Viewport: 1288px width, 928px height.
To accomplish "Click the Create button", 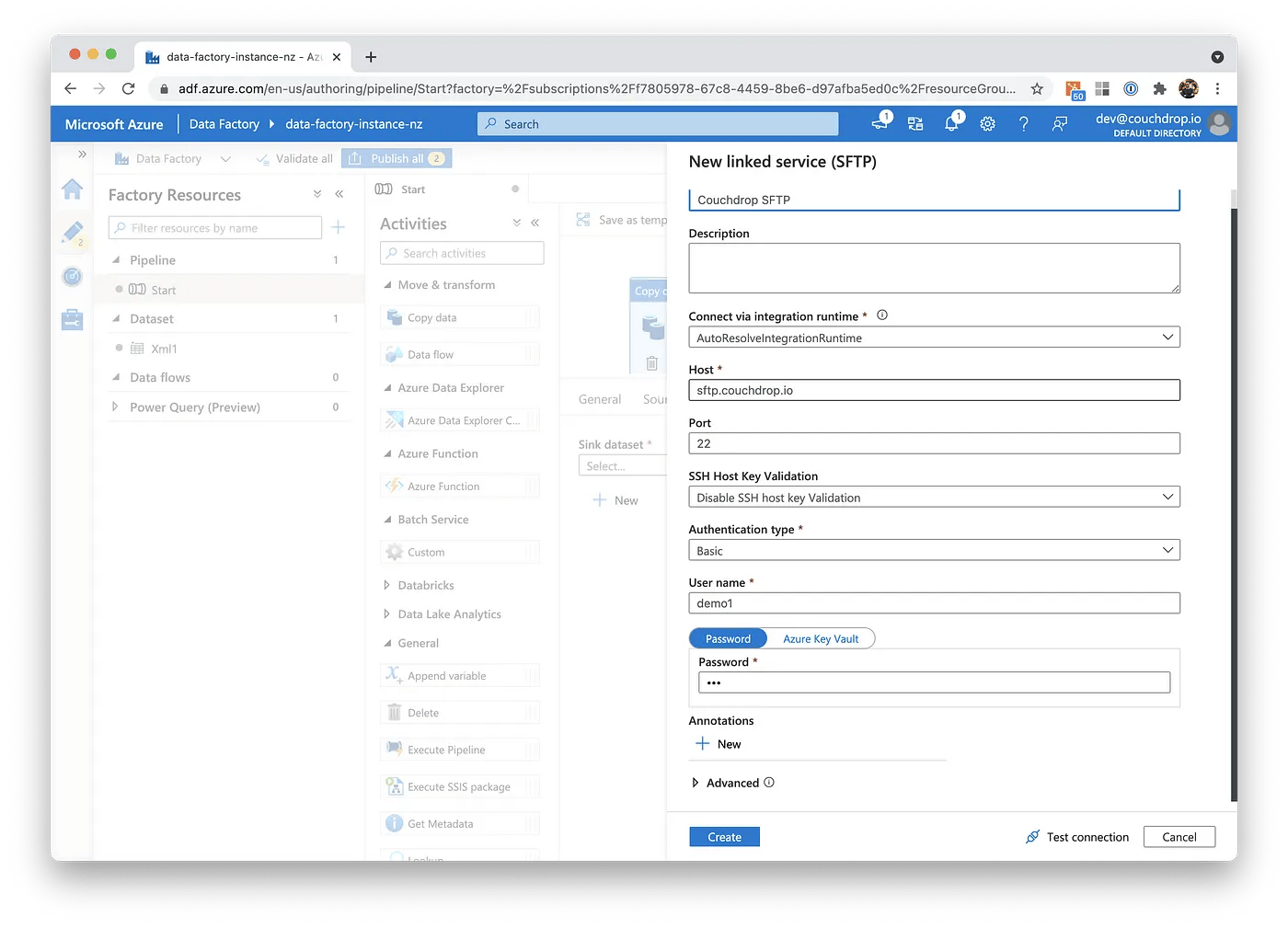I will coord(724,837).
